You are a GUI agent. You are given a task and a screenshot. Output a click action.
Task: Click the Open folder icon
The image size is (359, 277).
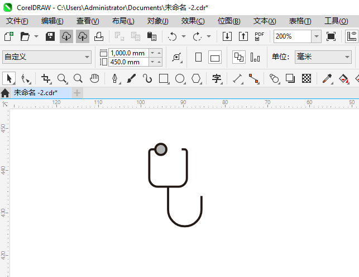25,36
